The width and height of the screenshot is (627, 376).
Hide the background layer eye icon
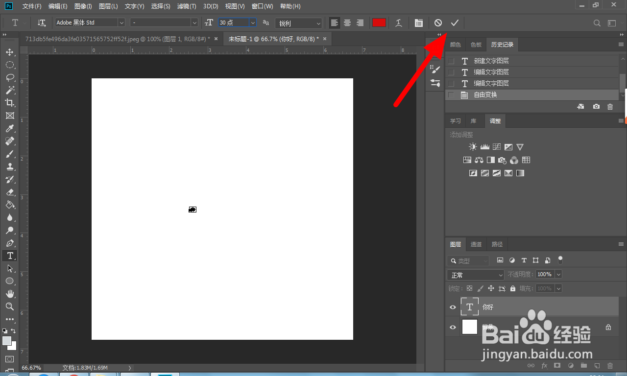tap(453, 327)
